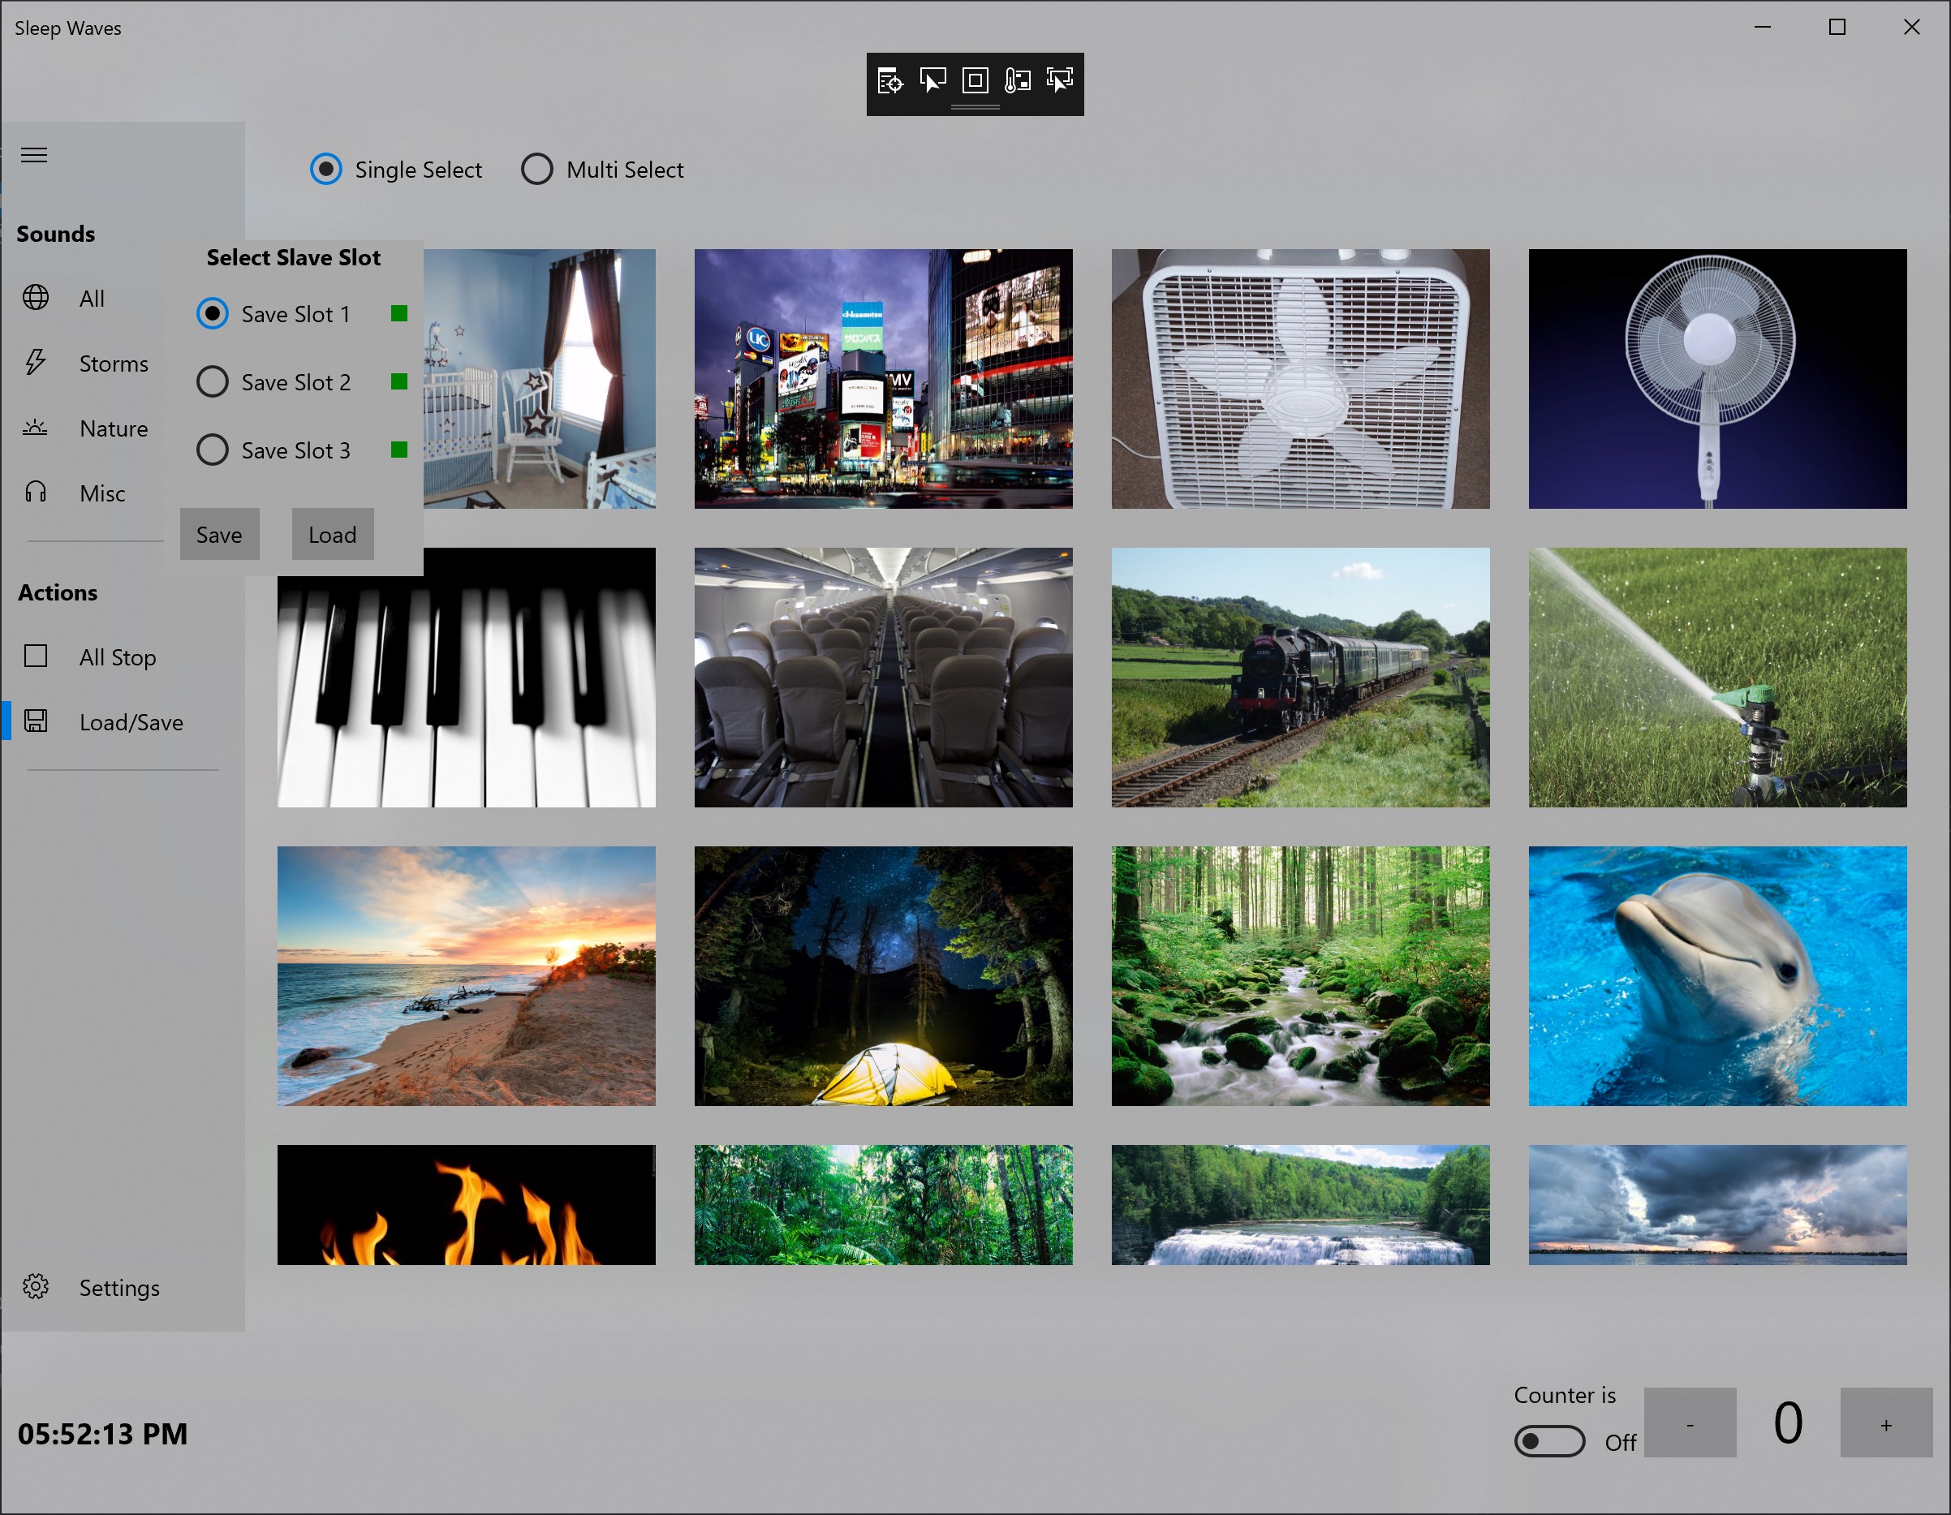Viewport: 1951px width, 1515px height.
Task: Collapse the hamburger navigation menu
Action: click(x=34, y=156)
